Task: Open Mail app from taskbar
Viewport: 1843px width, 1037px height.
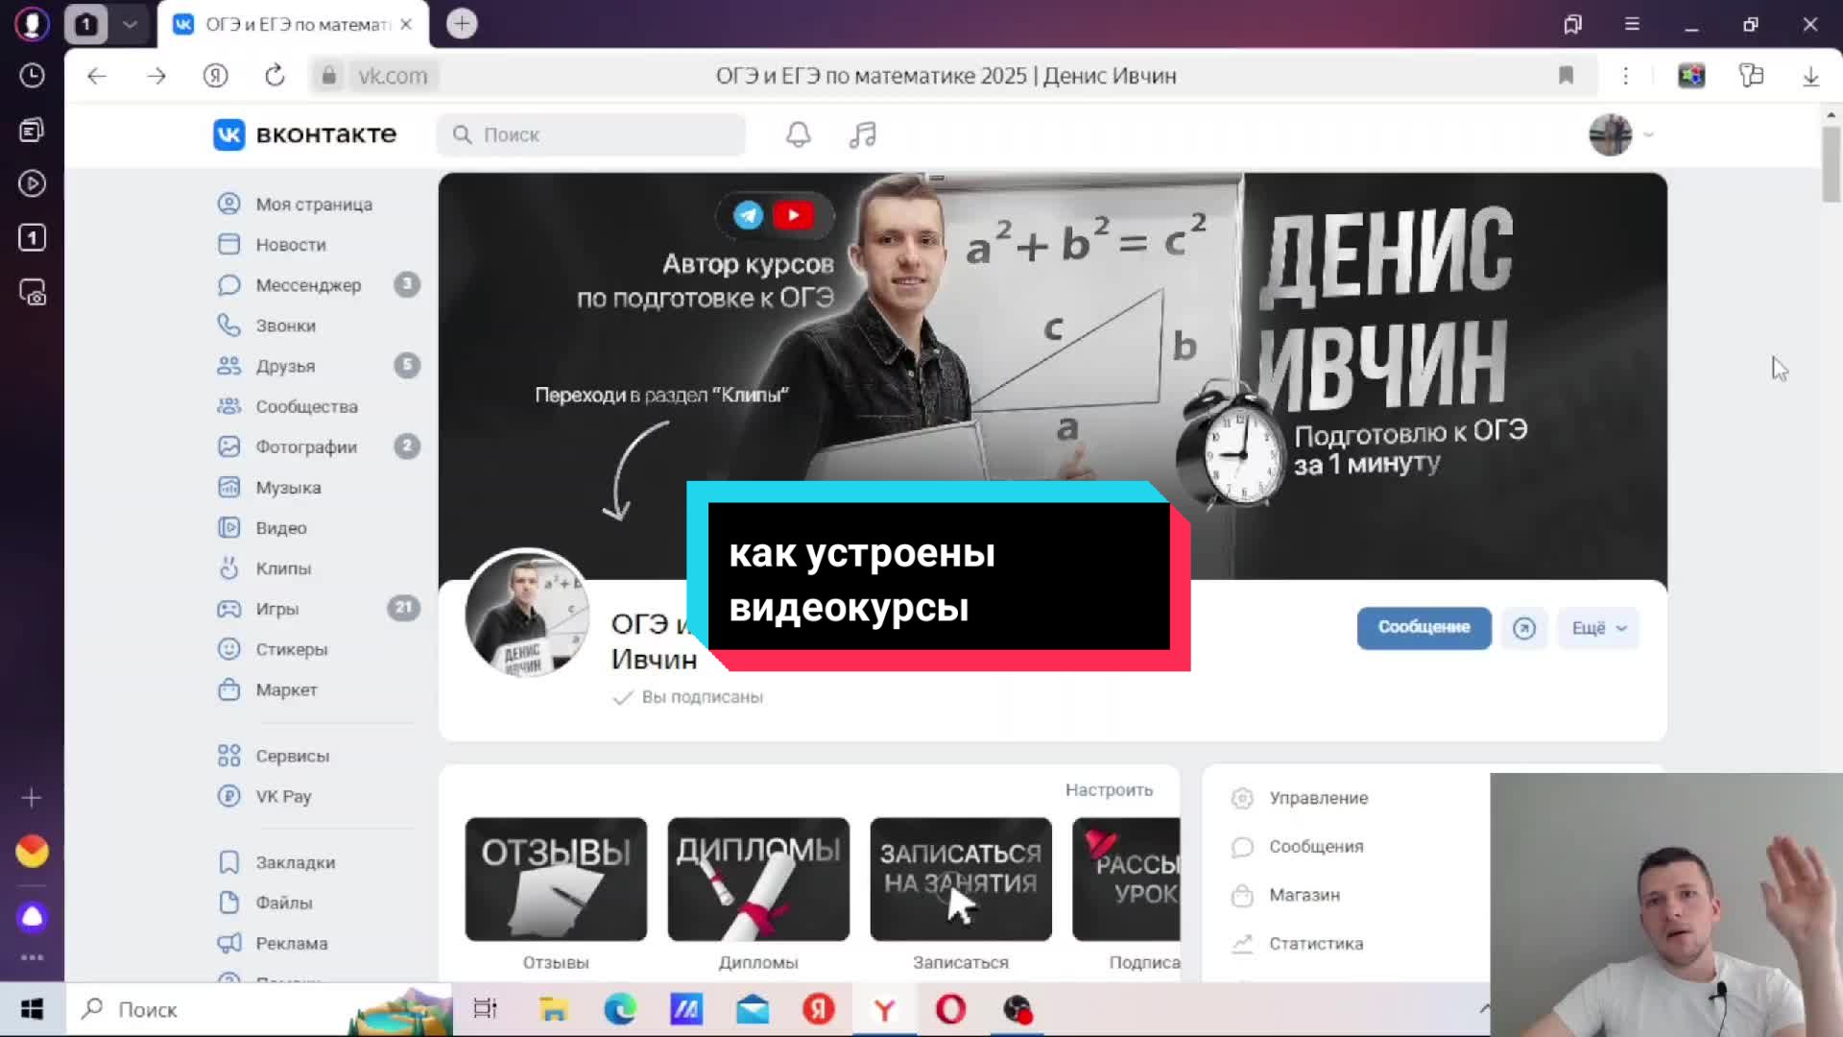Action: [x=753, y=1009]
